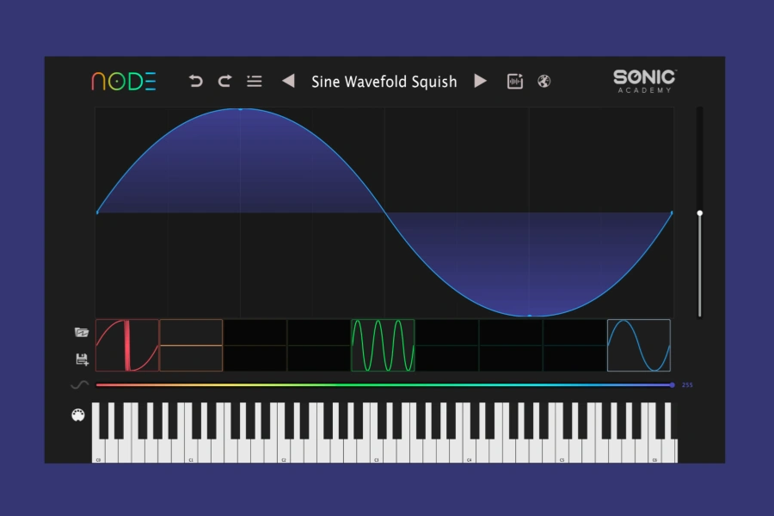Click the waveform trough node point

pyautogui.click(x=530, y=316)
